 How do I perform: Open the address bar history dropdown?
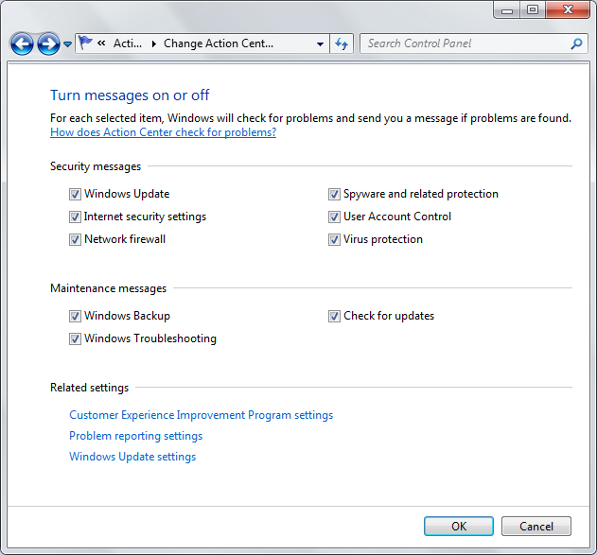tap(320, 44)
